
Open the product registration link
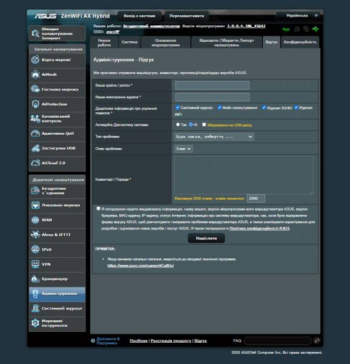coord(171,341)
